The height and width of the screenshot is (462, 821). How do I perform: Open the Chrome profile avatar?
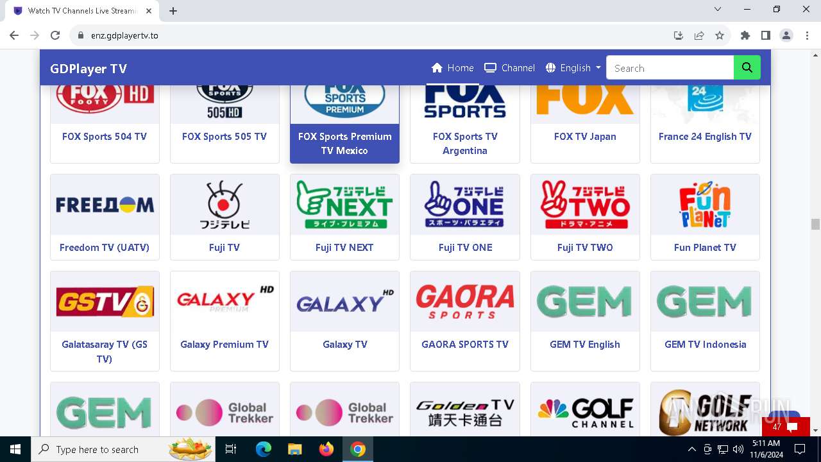click(x=786, y=35)
